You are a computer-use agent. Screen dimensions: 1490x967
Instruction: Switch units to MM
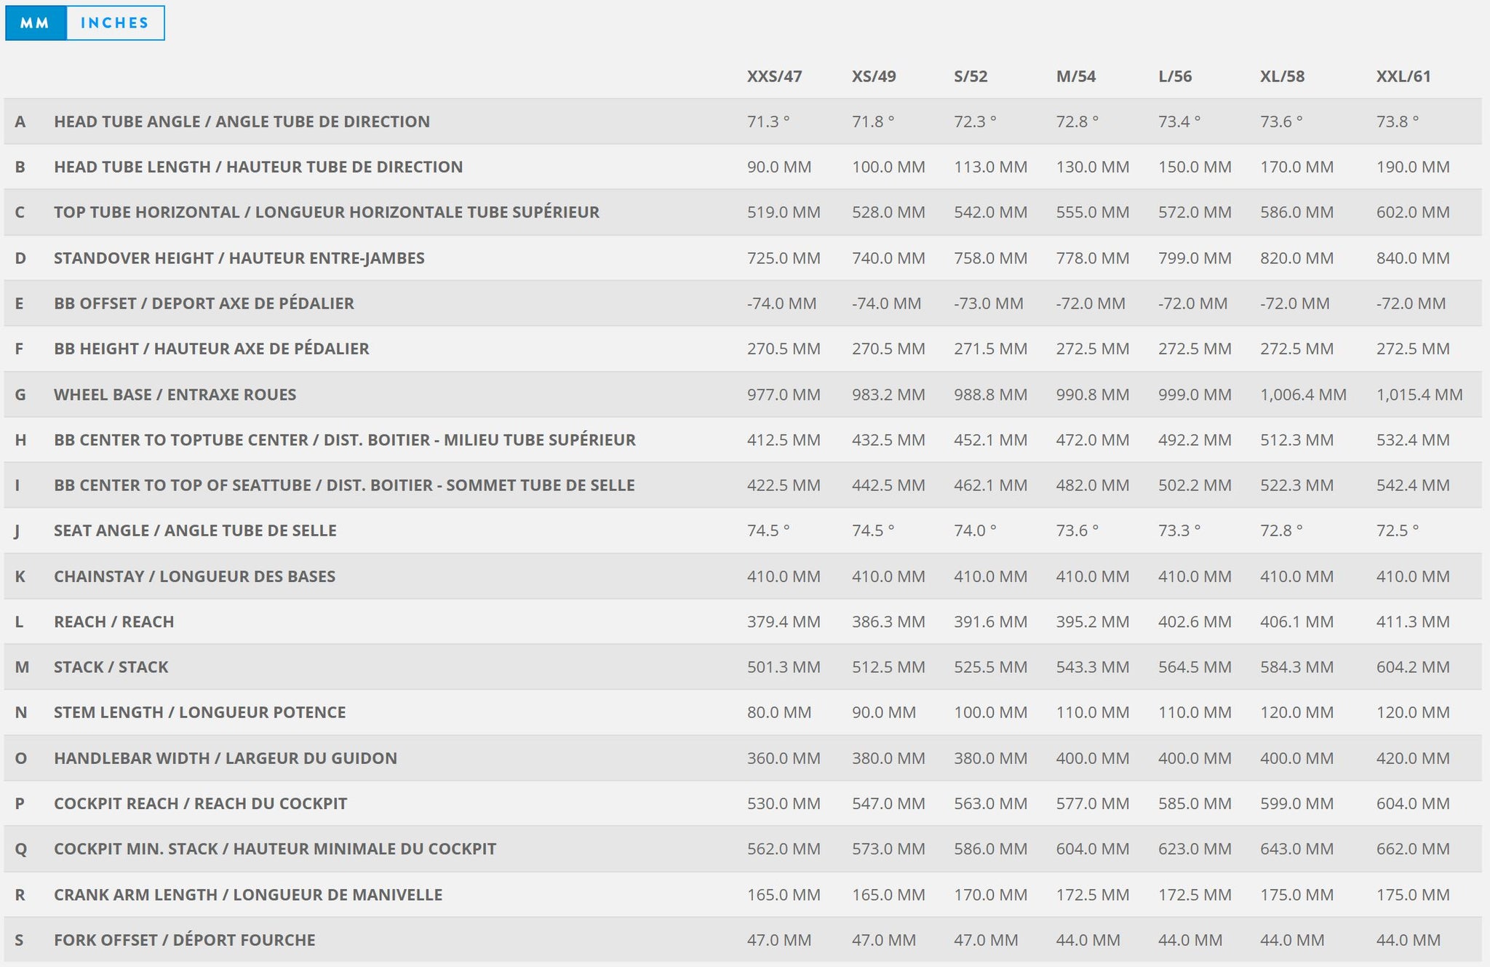click(x=36, y=23)
